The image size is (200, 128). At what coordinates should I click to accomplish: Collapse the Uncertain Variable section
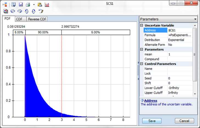tap(141, 26)
